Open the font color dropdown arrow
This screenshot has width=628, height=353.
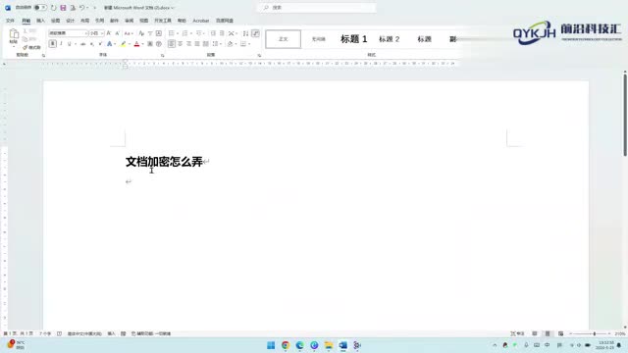[142, 43]
